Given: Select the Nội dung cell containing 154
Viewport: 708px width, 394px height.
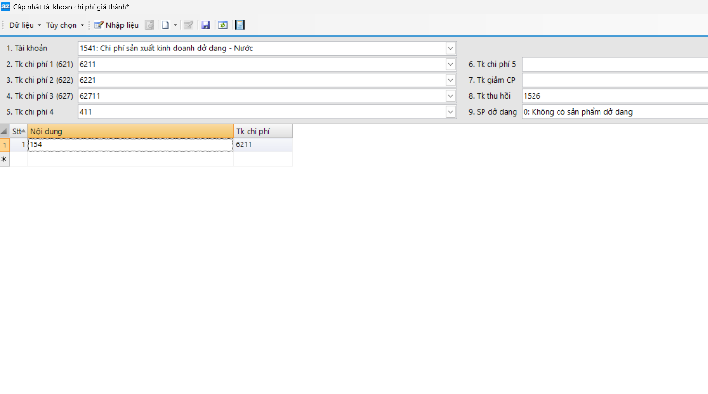Looking at the screenshot, I should click(130, 145).
